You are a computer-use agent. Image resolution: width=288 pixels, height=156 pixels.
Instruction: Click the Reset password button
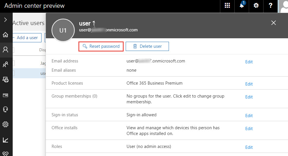click(101, 46)
